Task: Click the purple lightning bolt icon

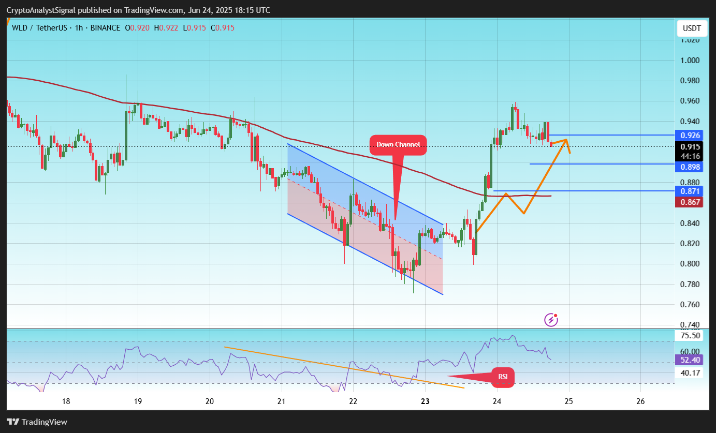Action: pyautogui.click(x=551, y=320)
